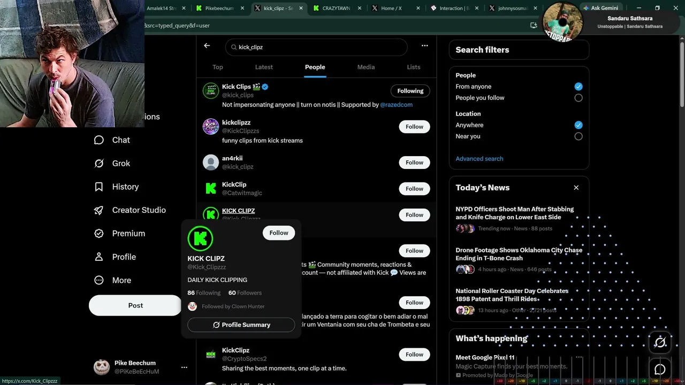Click the avatar in the hover card

[200, 238]
